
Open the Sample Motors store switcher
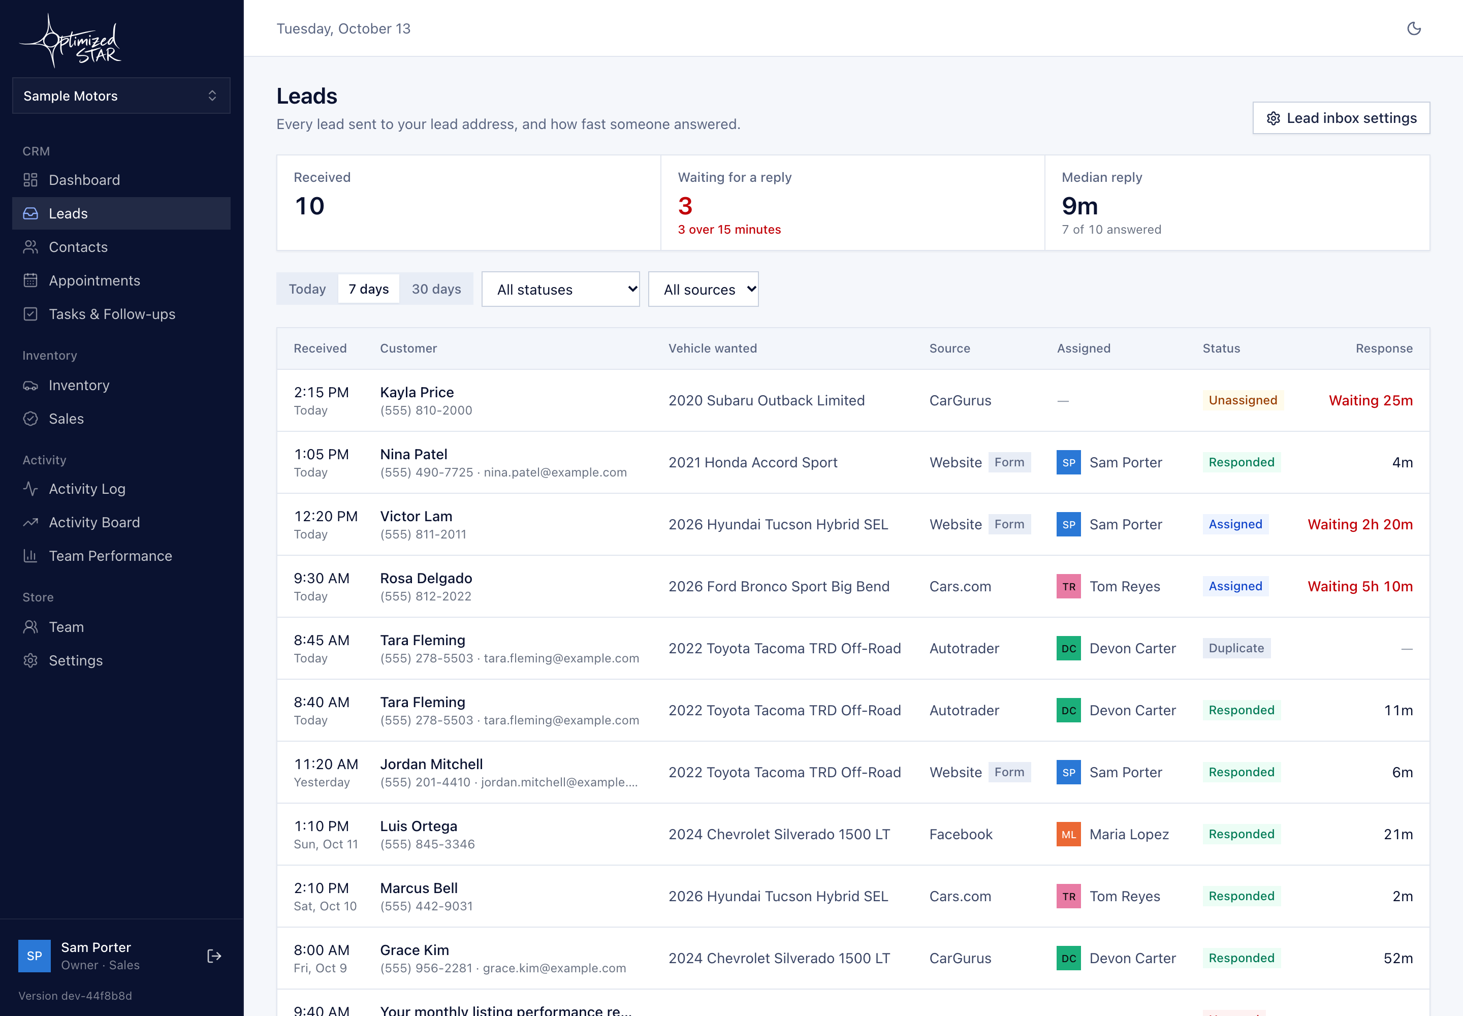[x=121, y=96]
